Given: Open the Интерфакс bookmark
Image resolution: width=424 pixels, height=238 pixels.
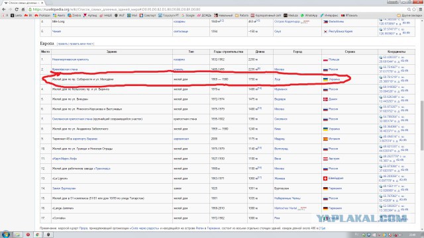Looking at the screenshot, I should 329,15.
